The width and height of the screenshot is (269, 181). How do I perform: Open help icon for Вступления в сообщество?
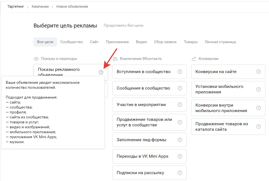click(x=180, y=72)
